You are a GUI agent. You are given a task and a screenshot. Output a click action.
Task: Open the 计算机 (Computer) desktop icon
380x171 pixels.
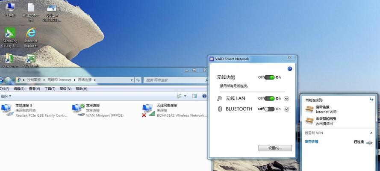[x=10, y=10]
